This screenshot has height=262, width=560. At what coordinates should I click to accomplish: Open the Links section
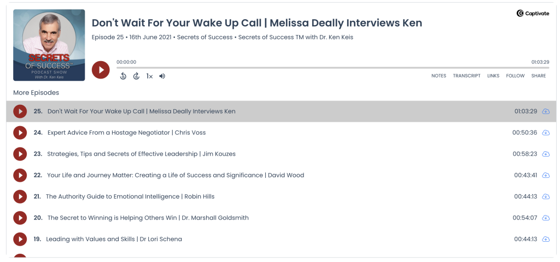493,76
